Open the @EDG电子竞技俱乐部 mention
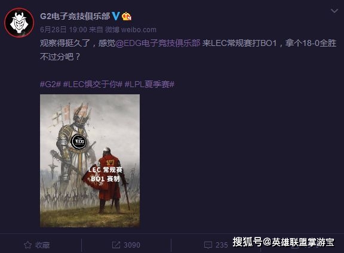This screenshot has width=344, height=253. pos(158,43)
